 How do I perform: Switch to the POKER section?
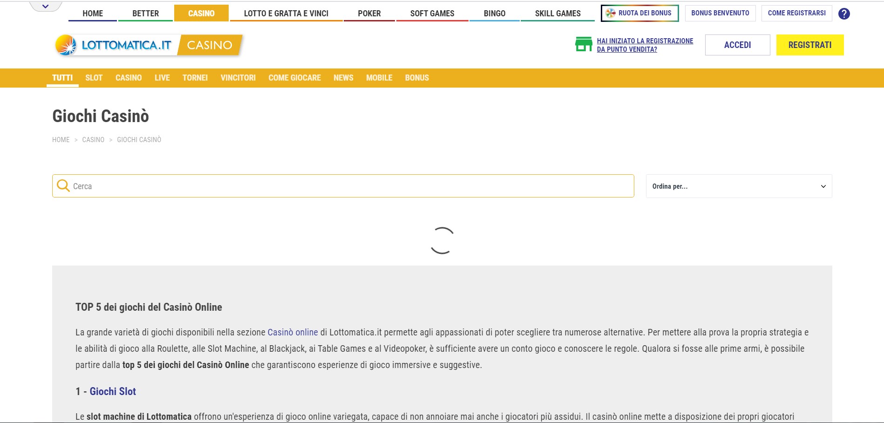369,14
